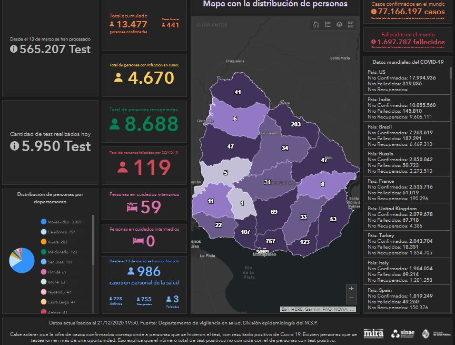Zoom in on the map with plus button
The image size is (455, 345).
click(x=351, y=288)
